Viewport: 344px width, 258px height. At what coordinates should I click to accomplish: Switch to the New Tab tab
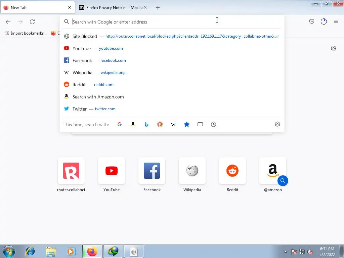pos(38,7)
